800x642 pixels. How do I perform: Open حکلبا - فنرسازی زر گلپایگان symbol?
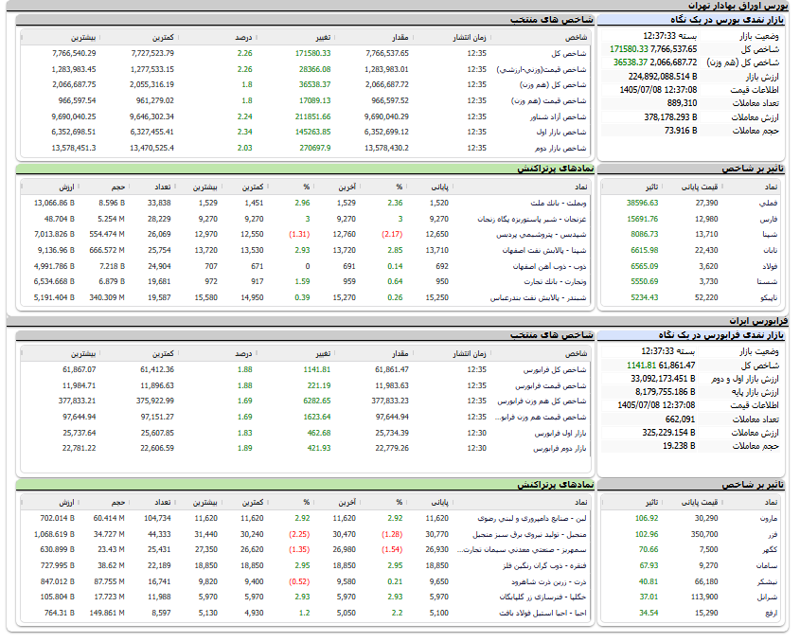[x=542, y=597]
